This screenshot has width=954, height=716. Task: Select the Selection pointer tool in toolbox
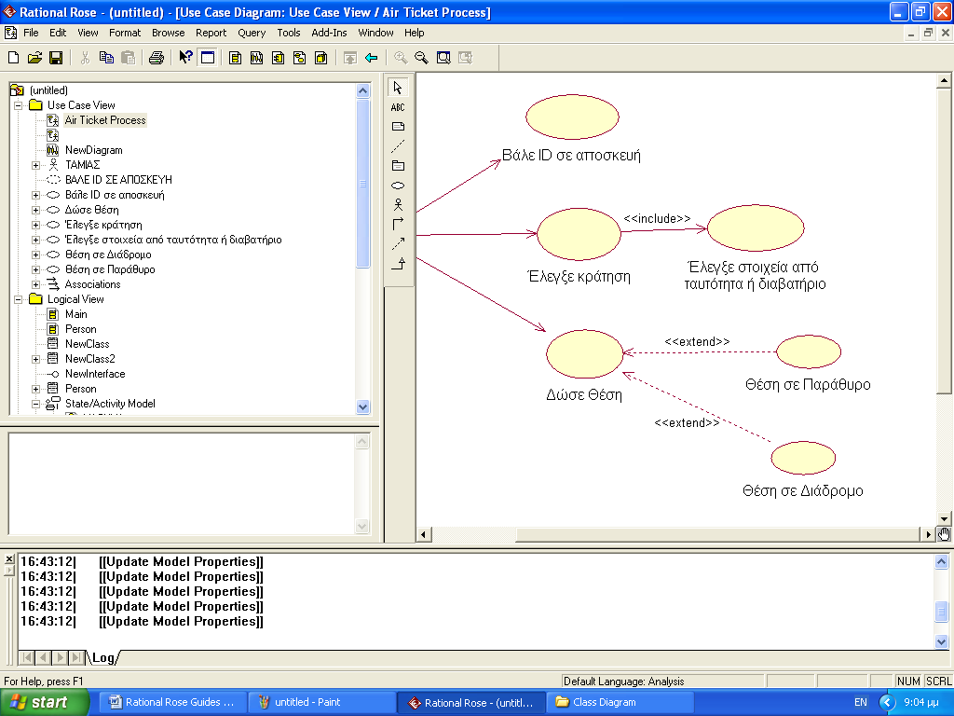point(398,88)
